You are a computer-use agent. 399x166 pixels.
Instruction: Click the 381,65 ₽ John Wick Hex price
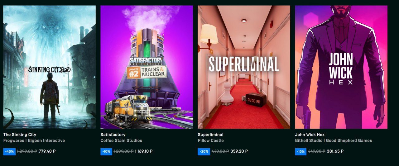tap(335, 151)
